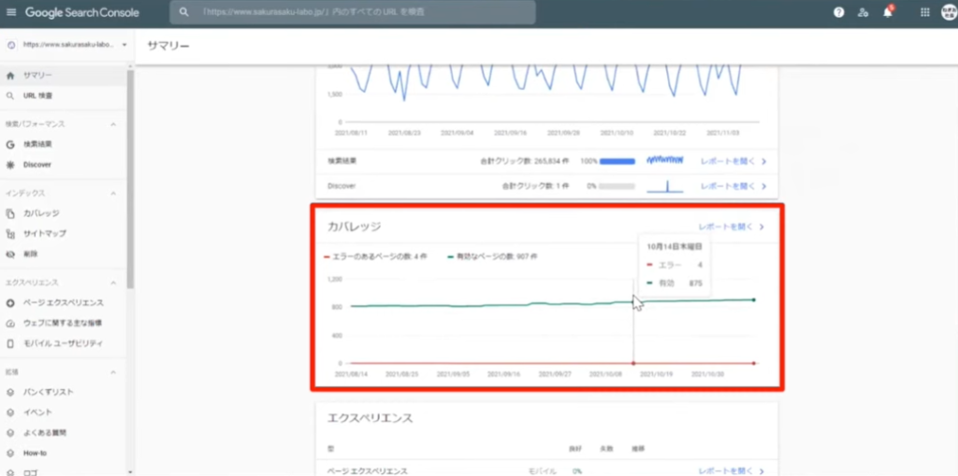958x476 pixels.
Task: Click the plus-circle icon beside ページ エクスペリエンス
Action: 10,302
